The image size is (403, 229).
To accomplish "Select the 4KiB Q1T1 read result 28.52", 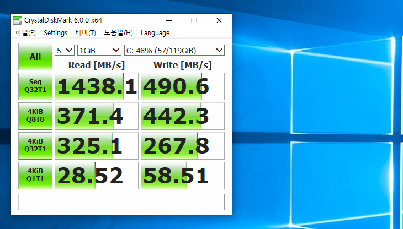I will point(97,176).
